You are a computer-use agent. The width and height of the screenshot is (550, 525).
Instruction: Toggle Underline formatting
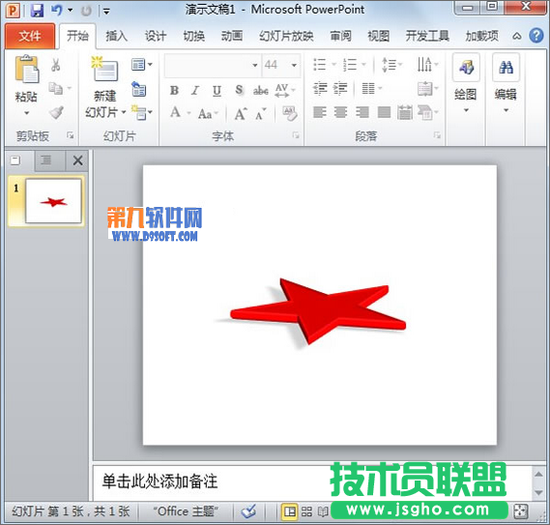217,91
